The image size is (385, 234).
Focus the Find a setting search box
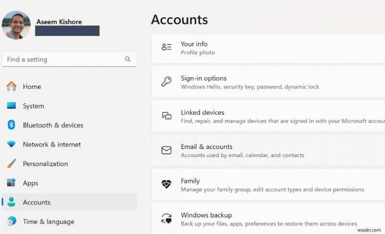[69, 59]
